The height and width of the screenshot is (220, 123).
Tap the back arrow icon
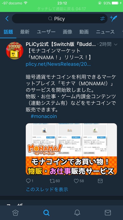(7, 19)
